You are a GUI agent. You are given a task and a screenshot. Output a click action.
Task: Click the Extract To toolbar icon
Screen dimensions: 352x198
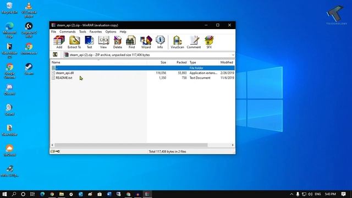pyautogui.click(x=74, y=42)
